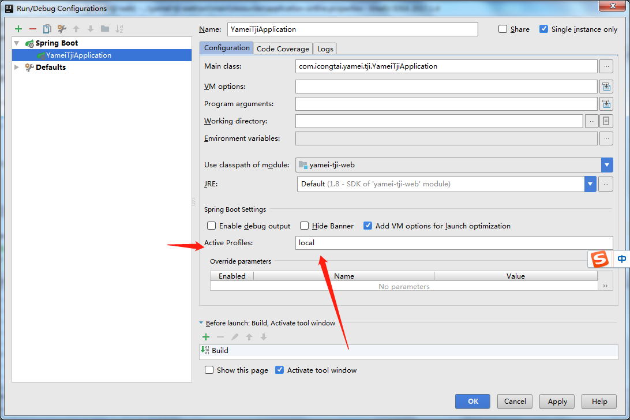
Task: Create new folder icon in toolbar
Action: pyautogui.click(x=105, y=29)
